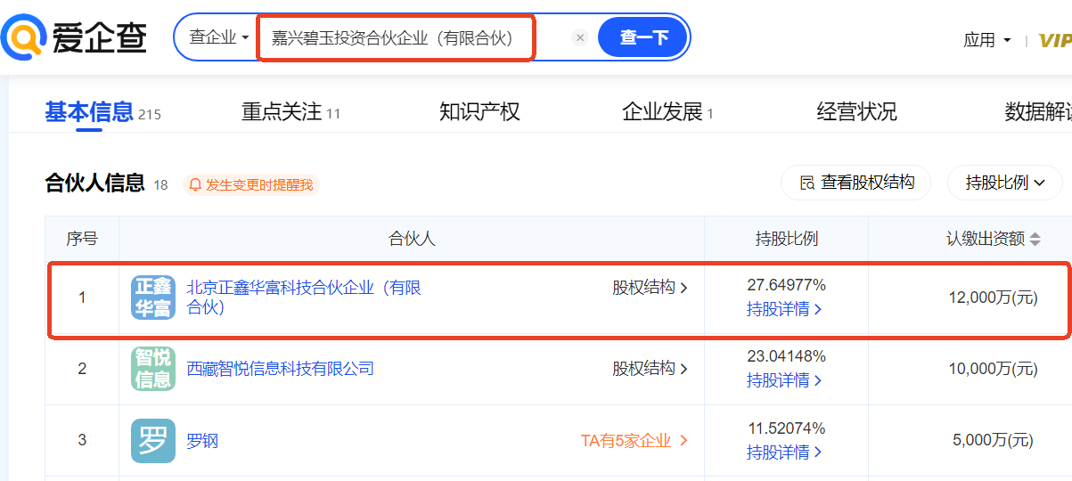Click the 查一下 search button
Viewport: 1072px width, 481px height.
point(643,37)
